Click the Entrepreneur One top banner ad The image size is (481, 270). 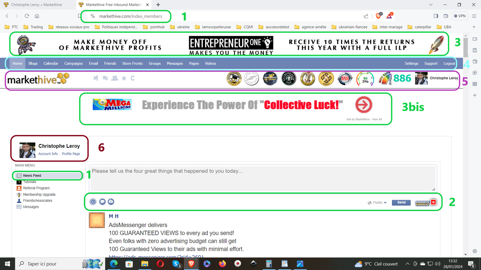pyautogui.click(x=231, y=45)
